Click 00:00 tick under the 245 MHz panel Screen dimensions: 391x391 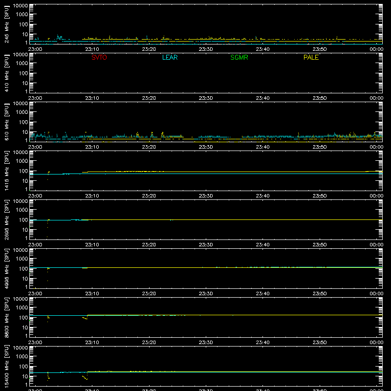pos(376,49)
